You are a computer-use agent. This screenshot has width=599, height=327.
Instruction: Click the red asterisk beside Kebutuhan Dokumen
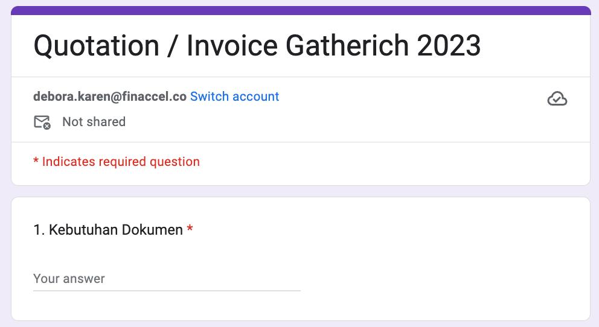tap(190, 229)
